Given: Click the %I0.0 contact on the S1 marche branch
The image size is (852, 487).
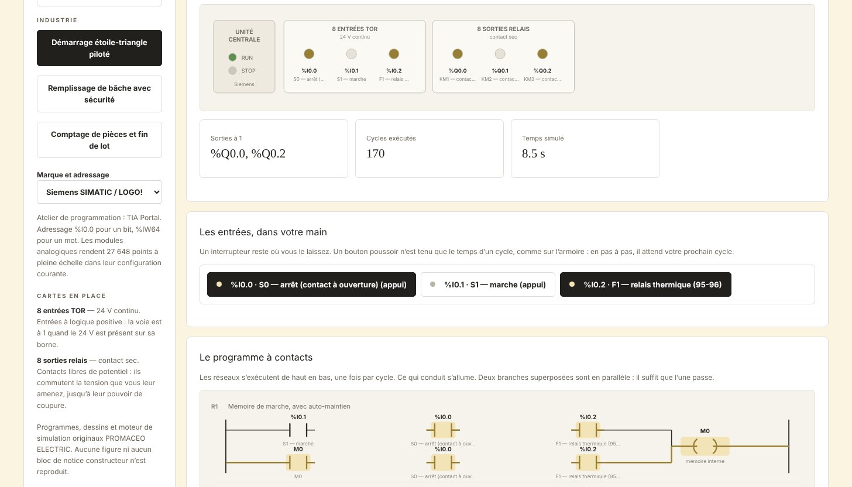Looking at the screenshot, I should (x=443, y=430).
